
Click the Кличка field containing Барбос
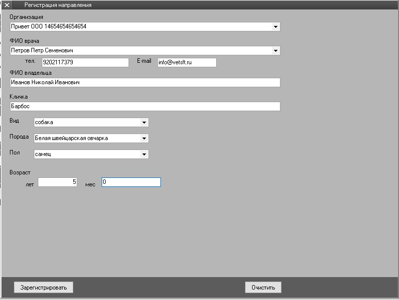pyautogui.click(x=144, y=106)
